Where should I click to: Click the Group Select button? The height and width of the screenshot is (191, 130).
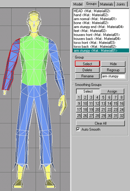[87, 64]
